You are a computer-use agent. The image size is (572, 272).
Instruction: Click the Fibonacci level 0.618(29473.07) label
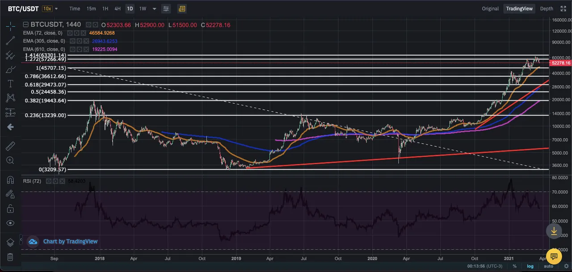pos(46,84)
